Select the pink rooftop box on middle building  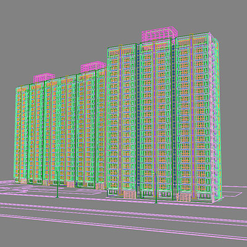[x=93, y=67]
